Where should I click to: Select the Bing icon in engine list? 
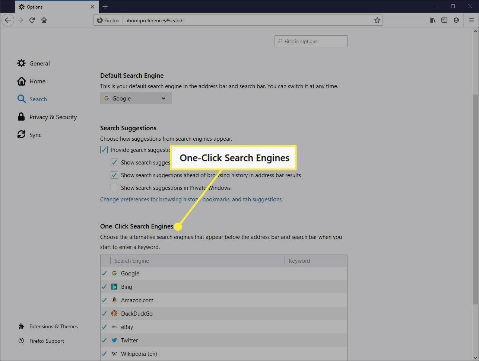click(114, 287)
